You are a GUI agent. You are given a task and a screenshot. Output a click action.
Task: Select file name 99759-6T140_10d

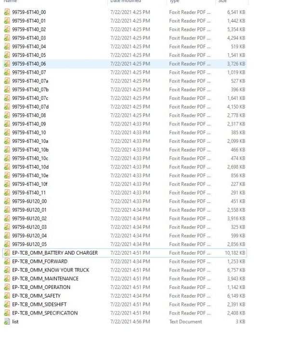[30, 167]
